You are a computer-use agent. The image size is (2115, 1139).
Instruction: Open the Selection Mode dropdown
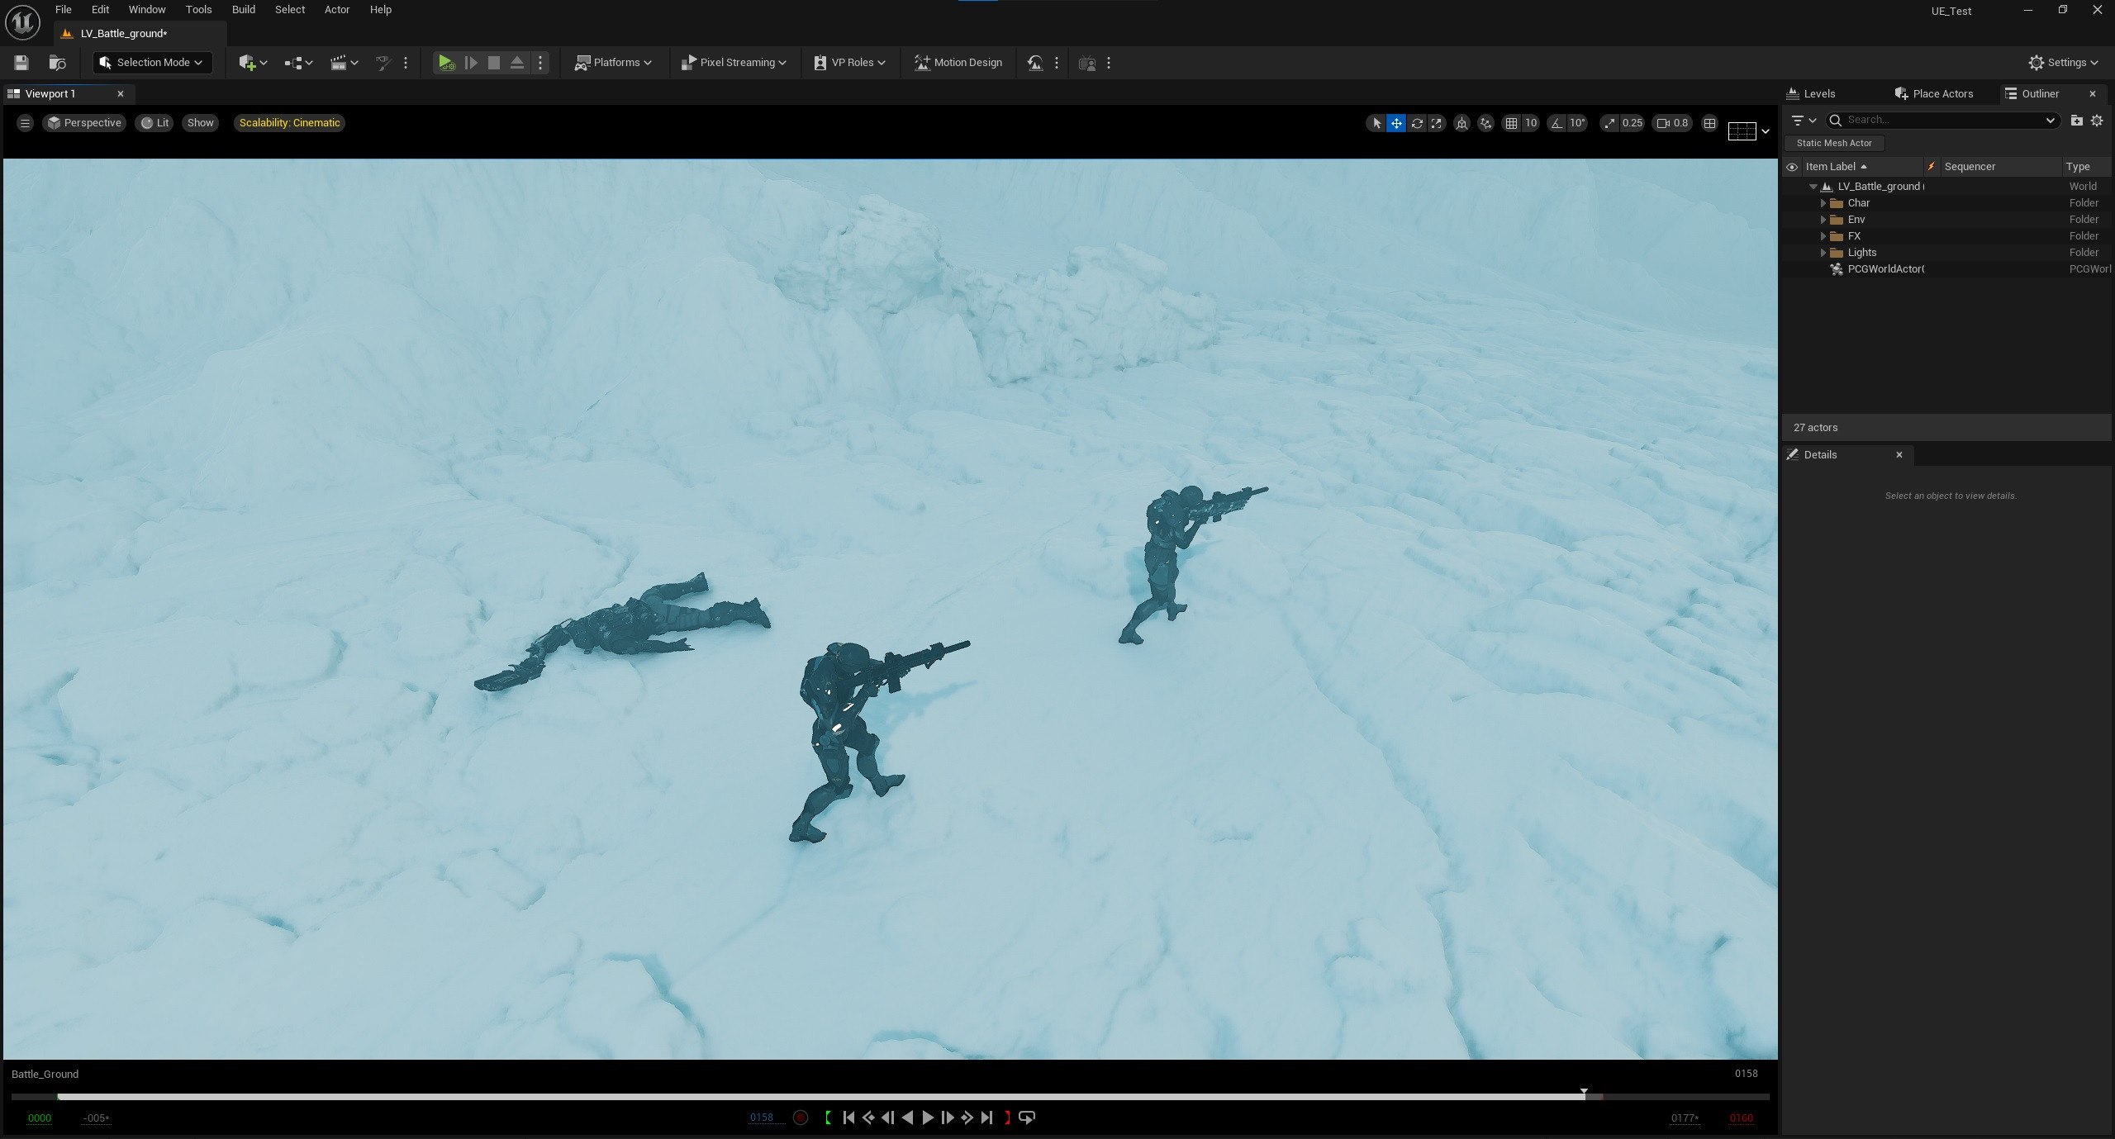pos(152,63)
